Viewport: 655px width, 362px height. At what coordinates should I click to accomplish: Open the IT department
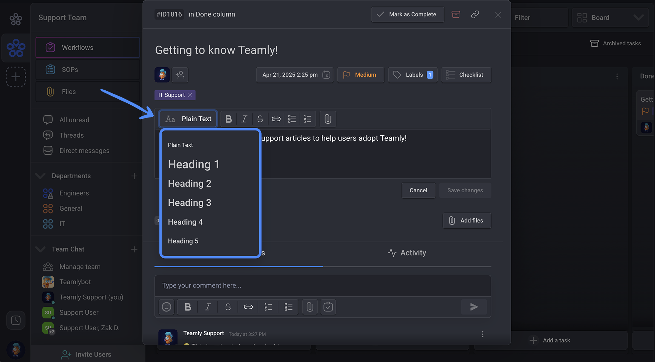(x=62, y=224)
